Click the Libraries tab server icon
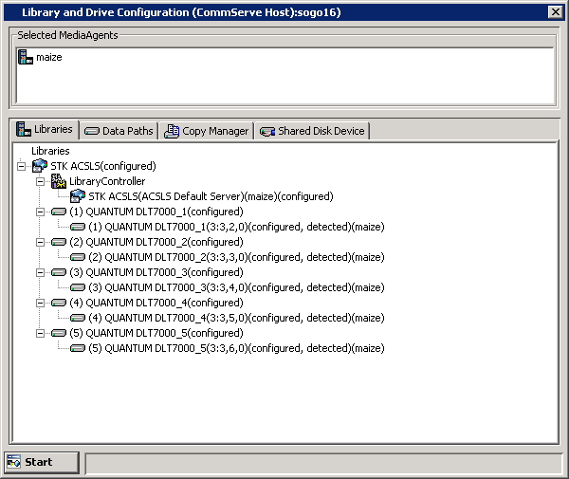This screenshot has width=569, height=479. 24,129
